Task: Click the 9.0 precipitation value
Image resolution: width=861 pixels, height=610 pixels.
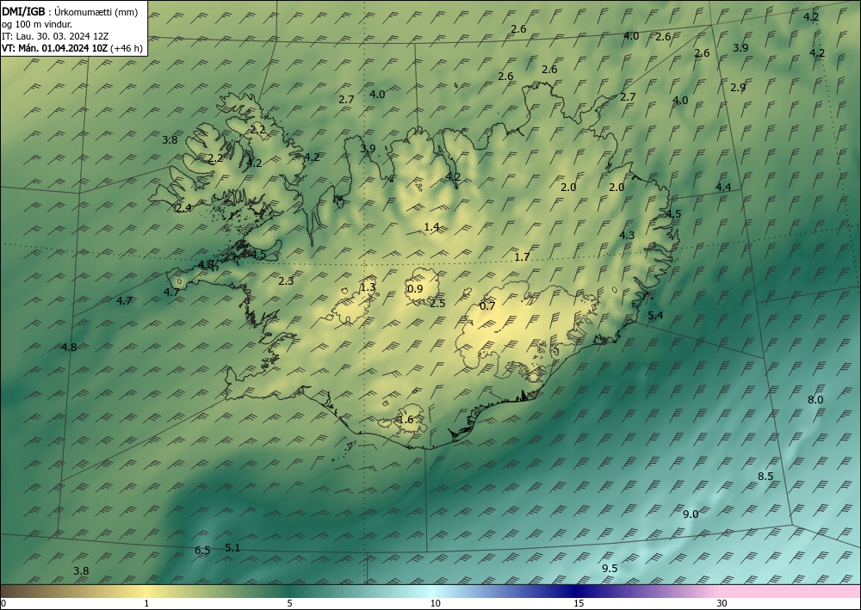Action: click(x=691, y=514)
